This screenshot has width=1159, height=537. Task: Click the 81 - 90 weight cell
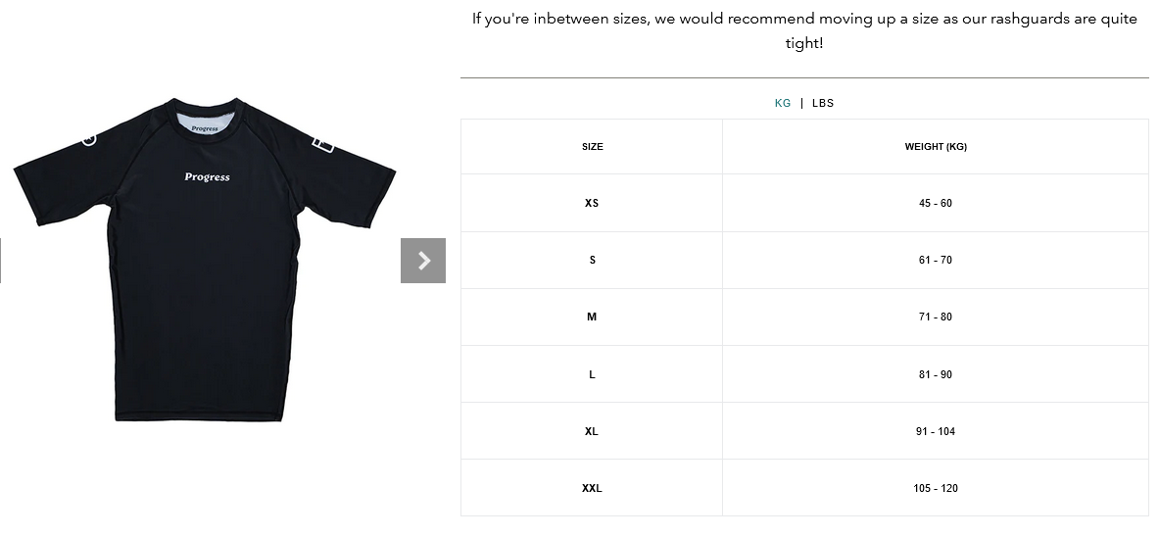tap(936, 374)
